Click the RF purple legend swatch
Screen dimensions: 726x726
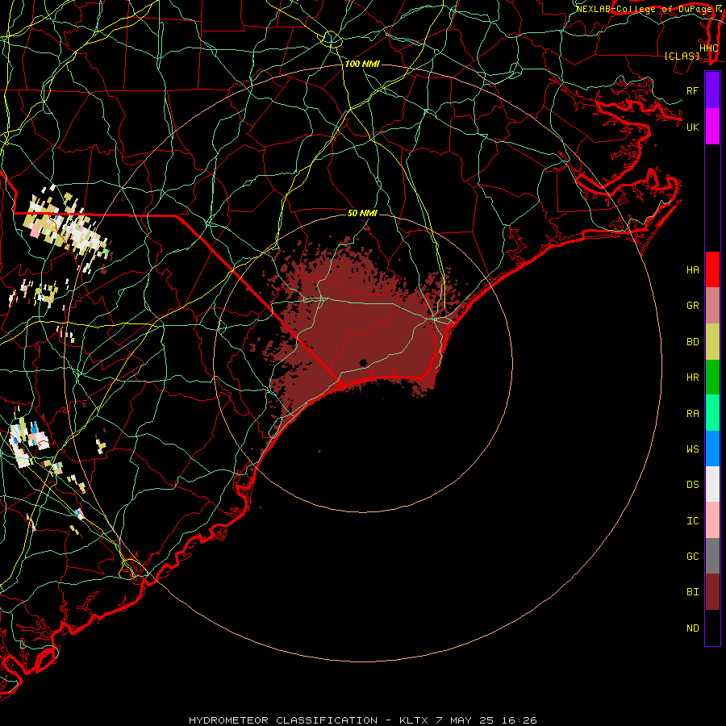click(712, 90)
